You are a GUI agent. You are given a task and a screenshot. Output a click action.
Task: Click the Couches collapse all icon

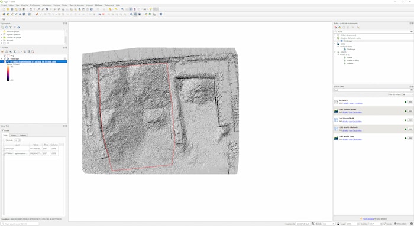(x=29, y=51)
